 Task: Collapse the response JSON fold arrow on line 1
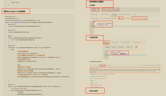pyautogui.click(x=108, y=51)
